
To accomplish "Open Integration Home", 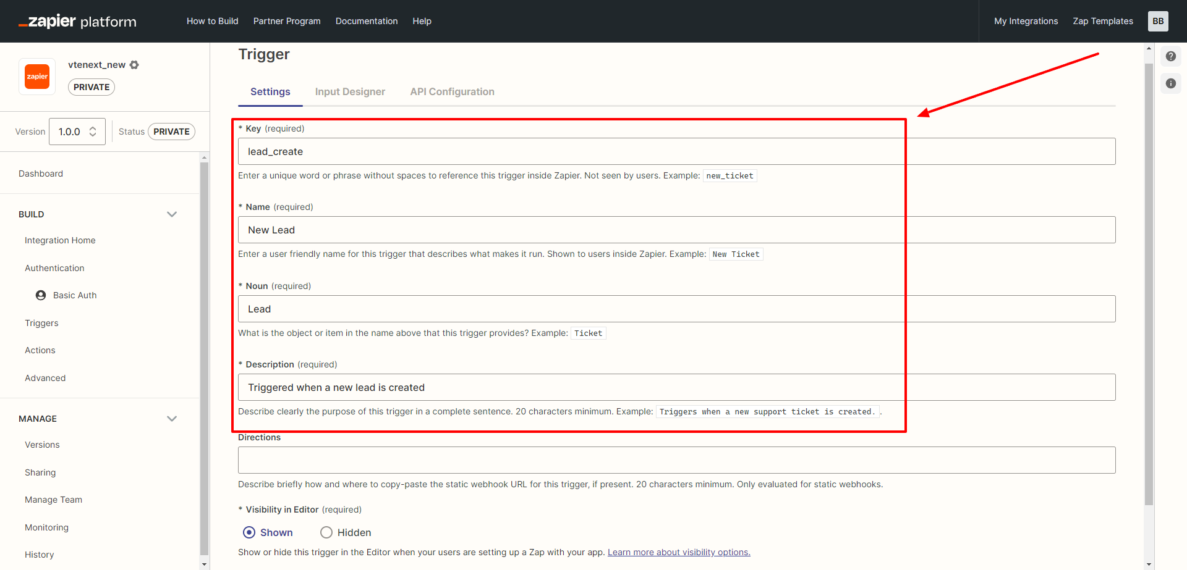I will point(60,240).
